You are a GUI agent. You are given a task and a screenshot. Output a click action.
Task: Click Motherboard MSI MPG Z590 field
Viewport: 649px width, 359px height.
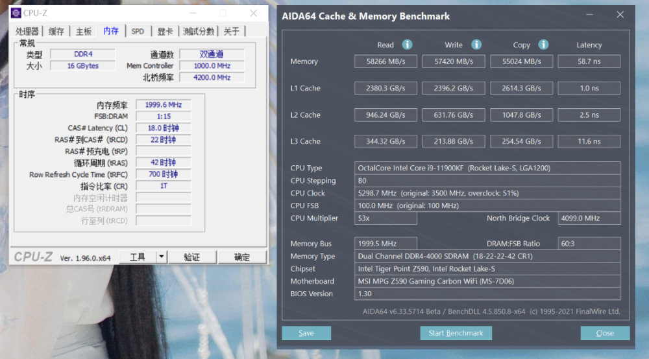point(487,281)
